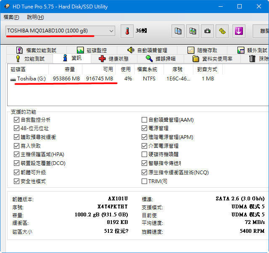Toggle the 主機保護區域(HPA) checkbox
The image size is (269, 253).
16,154
